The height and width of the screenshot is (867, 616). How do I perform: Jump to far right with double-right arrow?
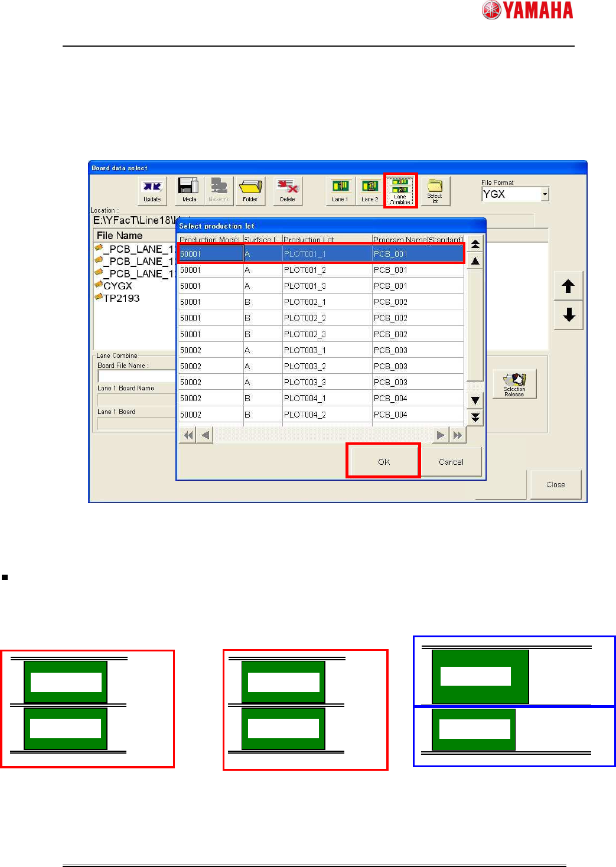pyautogui.click(x=458, y=435)
